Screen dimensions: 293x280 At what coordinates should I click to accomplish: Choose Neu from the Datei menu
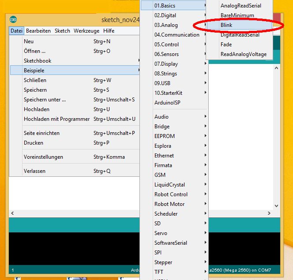tap(75, 41)
